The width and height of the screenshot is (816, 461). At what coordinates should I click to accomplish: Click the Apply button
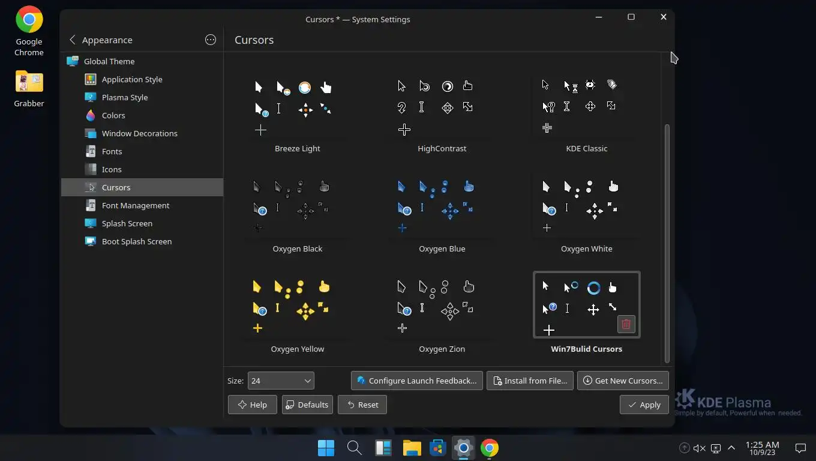point(644,405)
